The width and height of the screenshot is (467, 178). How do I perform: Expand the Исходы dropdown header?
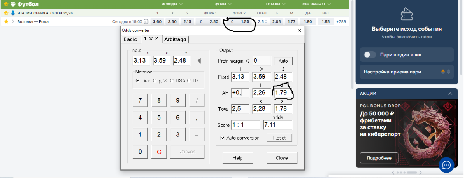pos(172,4)
